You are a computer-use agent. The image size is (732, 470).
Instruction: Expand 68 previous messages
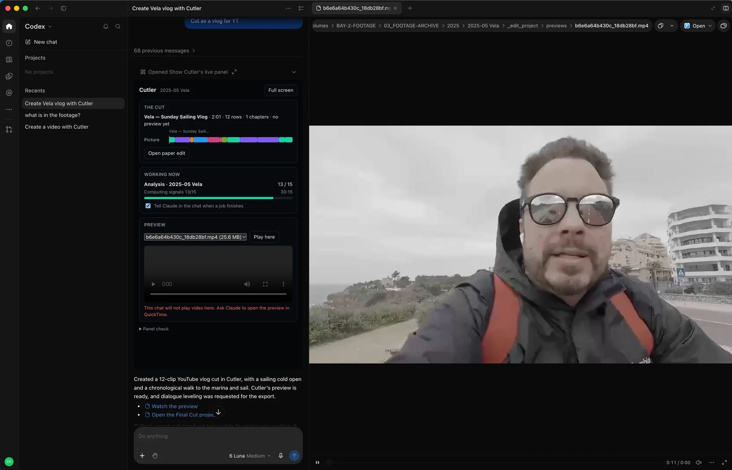[165, 51]
